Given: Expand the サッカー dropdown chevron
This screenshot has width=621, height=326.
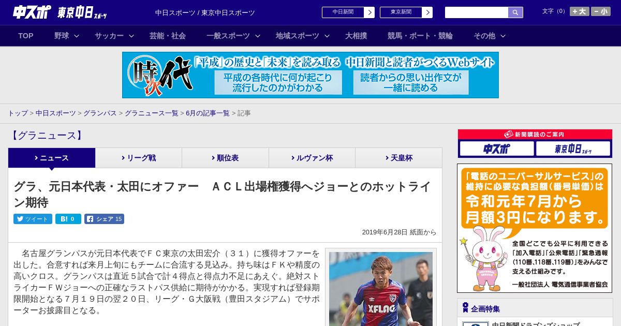Looking at the screenshot, I should [x=131, y=36].
